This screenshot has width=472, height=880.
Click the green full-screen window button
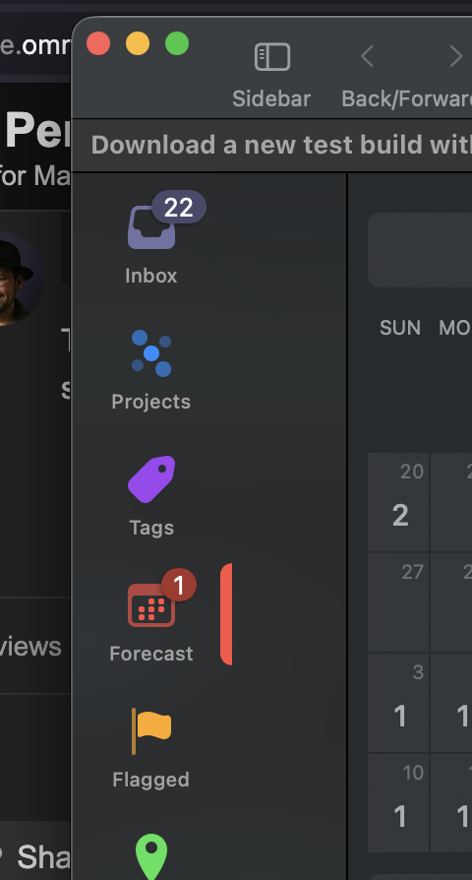point(177,43)
